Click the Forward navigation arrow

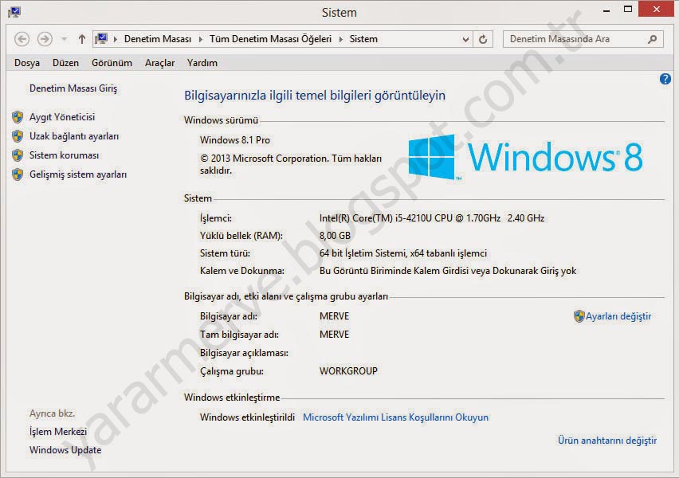(45, 39)
